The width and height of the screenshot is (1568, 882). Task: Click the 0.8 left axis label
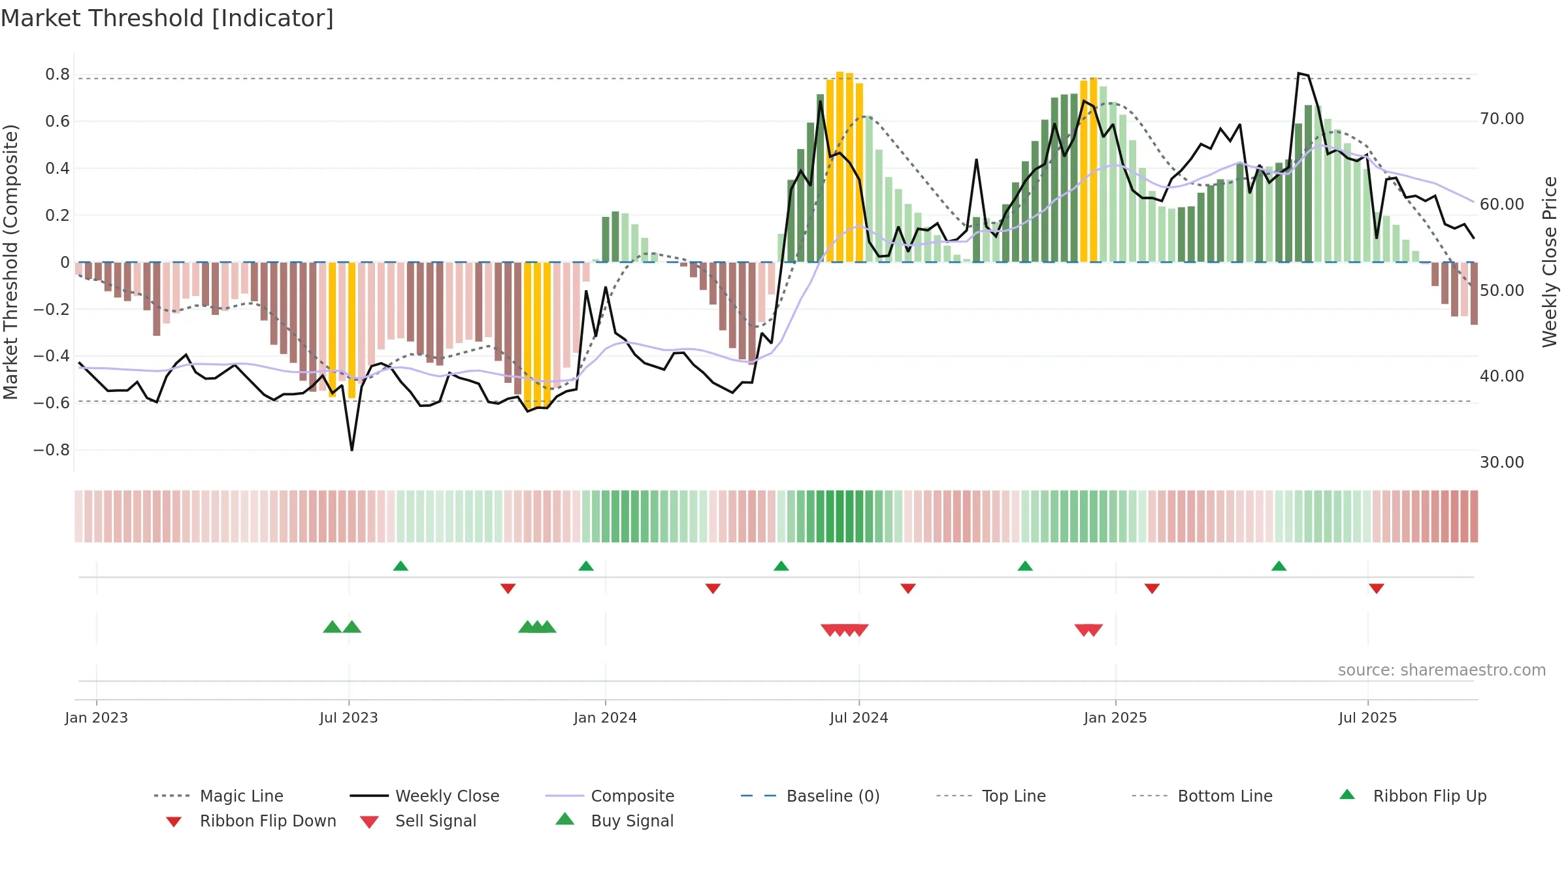(57, 74)
